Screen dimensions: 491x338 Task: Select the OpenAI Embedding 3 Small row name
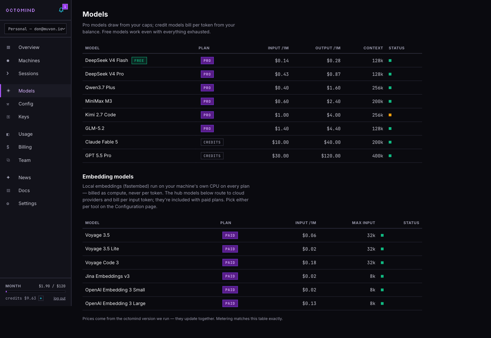[x=115, y=290]
